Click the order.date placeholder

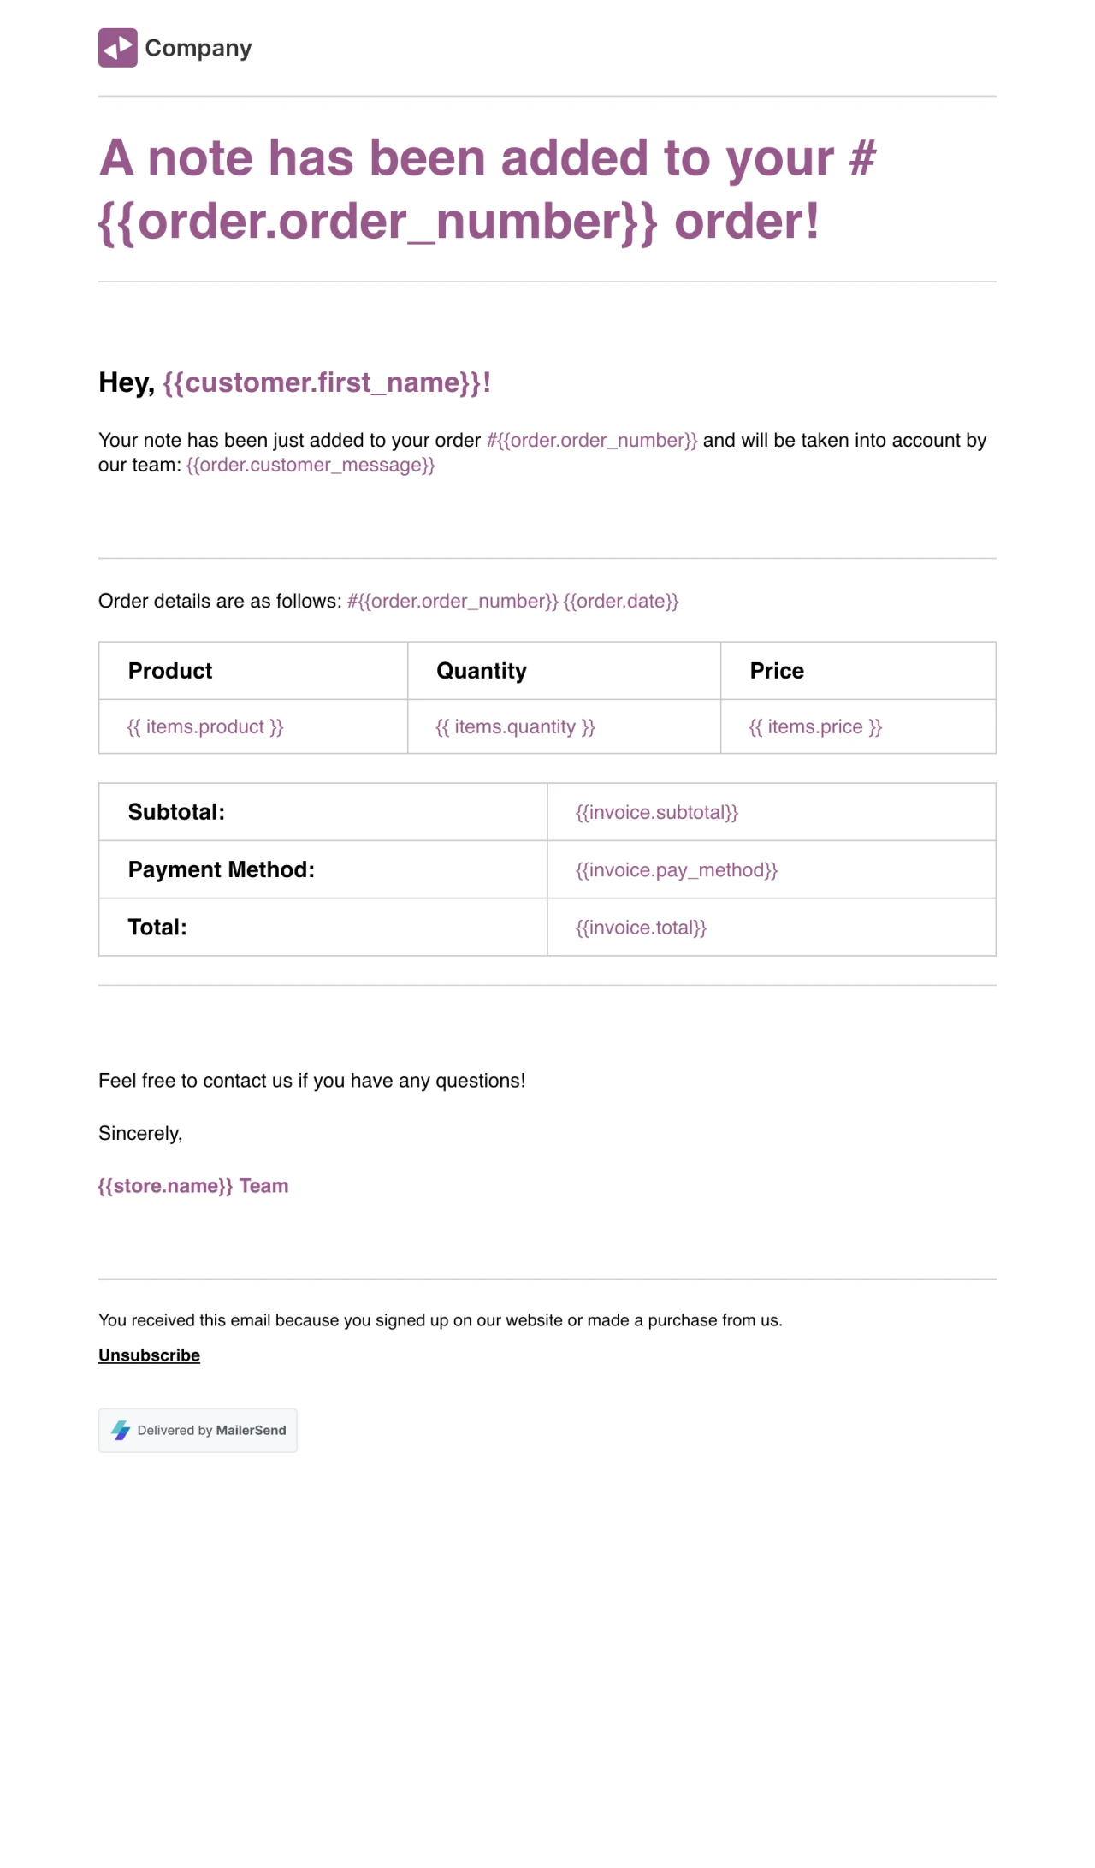point(621,602)
